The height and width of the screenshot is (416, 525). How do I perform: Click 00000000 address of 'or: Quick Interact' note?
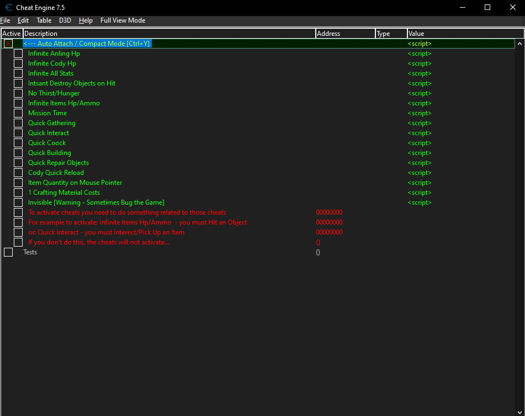(x=329, y=232)
